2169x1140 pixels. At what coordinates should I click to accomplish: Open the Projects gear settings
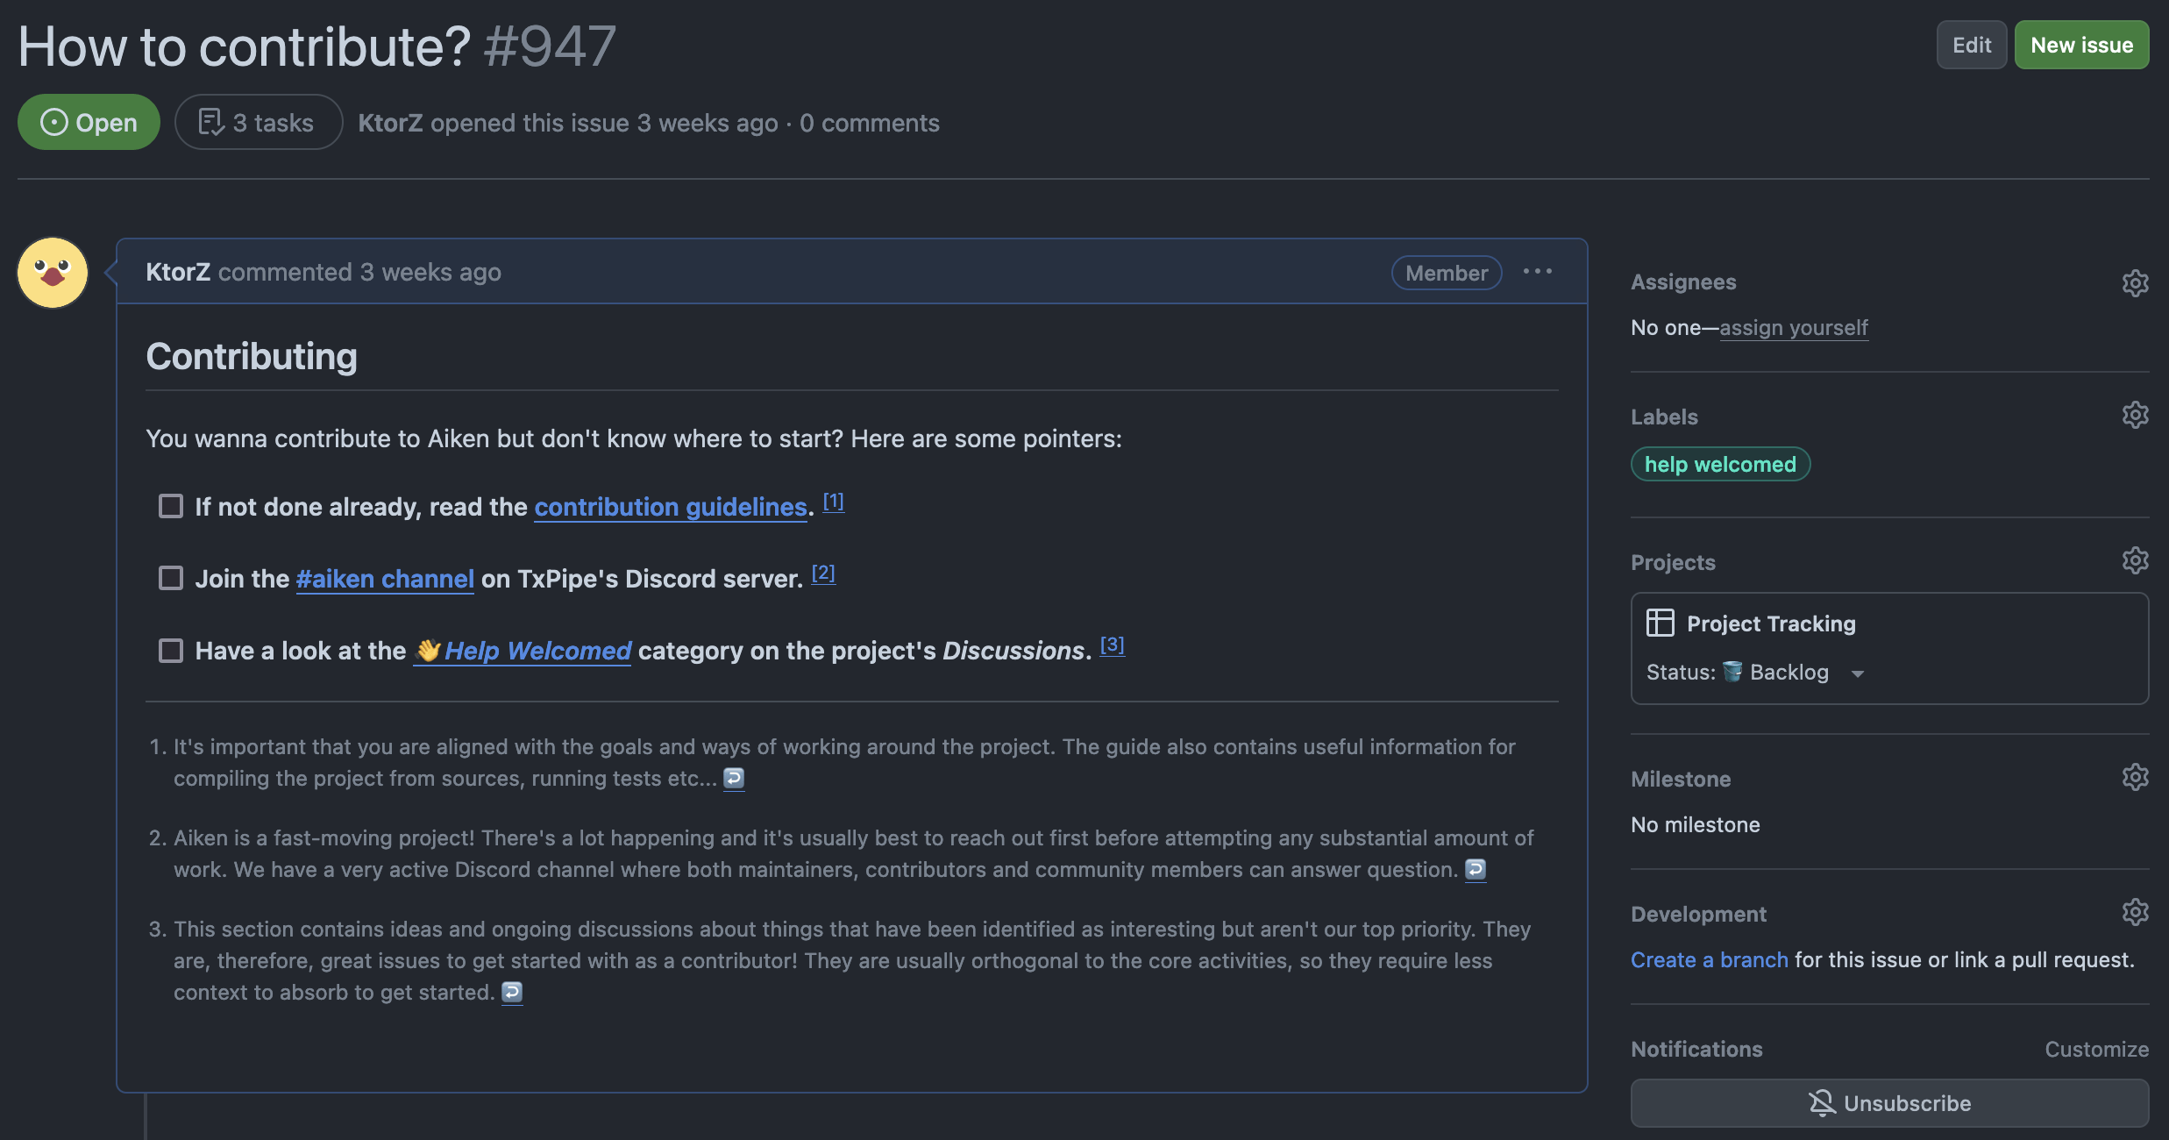point(2135,560)
